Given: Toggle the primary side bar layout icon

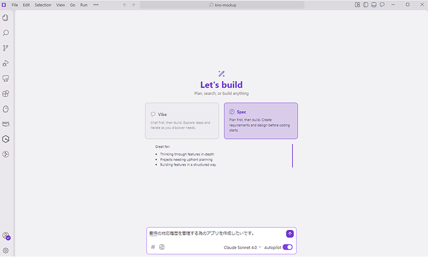Looking at the screenshot, I should 366,4.
